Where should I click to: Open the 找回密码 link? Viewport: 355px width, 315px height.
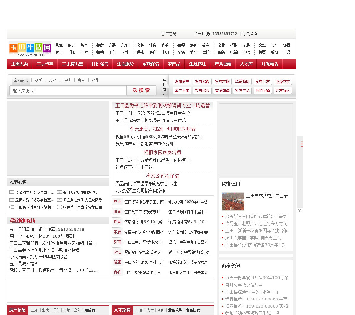point(169,34)
